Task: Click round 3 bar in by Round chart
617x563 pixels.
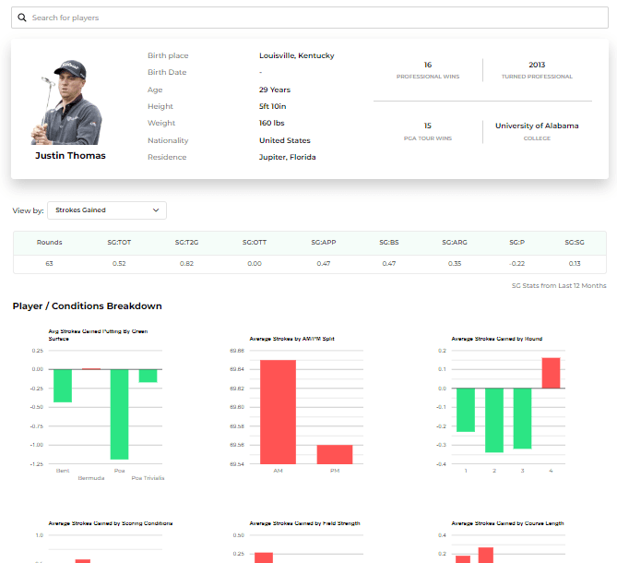Action: point(523,418)
